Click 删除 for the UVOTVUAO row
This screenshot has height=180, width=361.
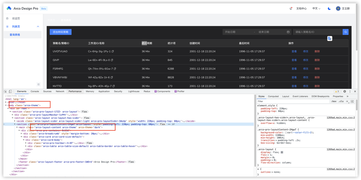(x=317, y=51)
